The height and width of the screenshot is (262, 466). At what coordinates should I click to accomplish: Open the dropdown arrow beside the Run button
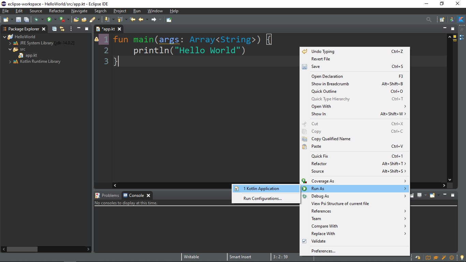coord(55,19)
